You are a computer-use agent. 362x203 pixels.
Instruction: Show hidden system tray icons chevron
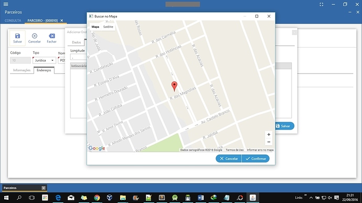point(311,198)
